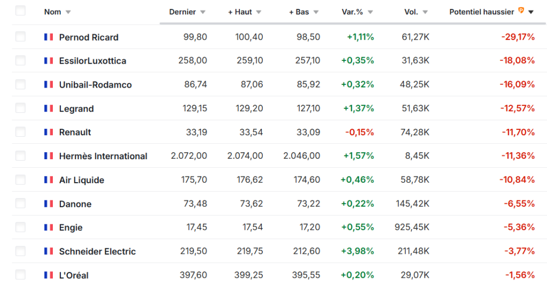Click the flag icon beside Hermès International

tap(49, 156)
